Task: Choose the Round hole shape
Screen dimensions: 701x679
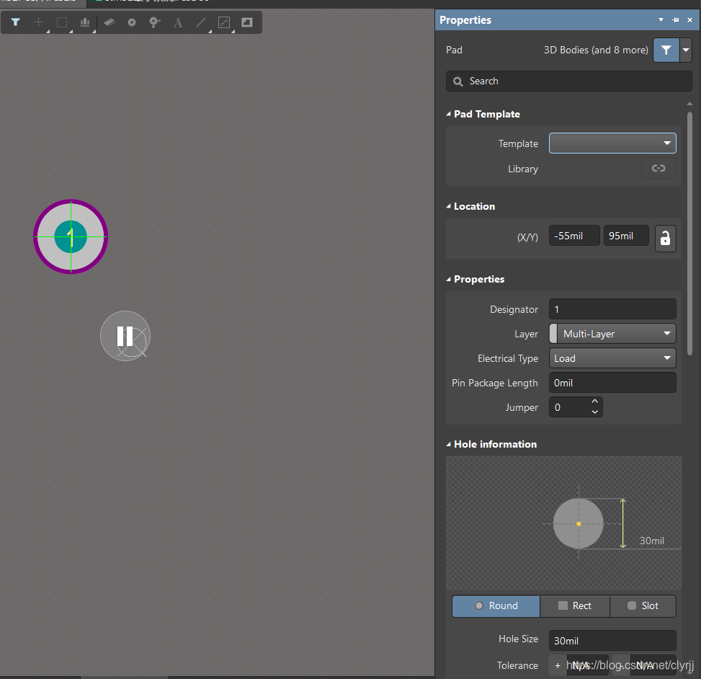Action: (496, 605)
